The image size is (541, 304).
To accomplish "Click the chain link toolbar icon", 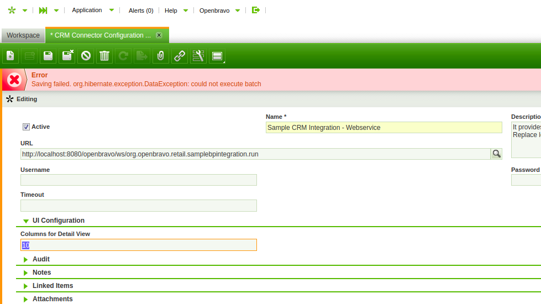I will (179, 56).
